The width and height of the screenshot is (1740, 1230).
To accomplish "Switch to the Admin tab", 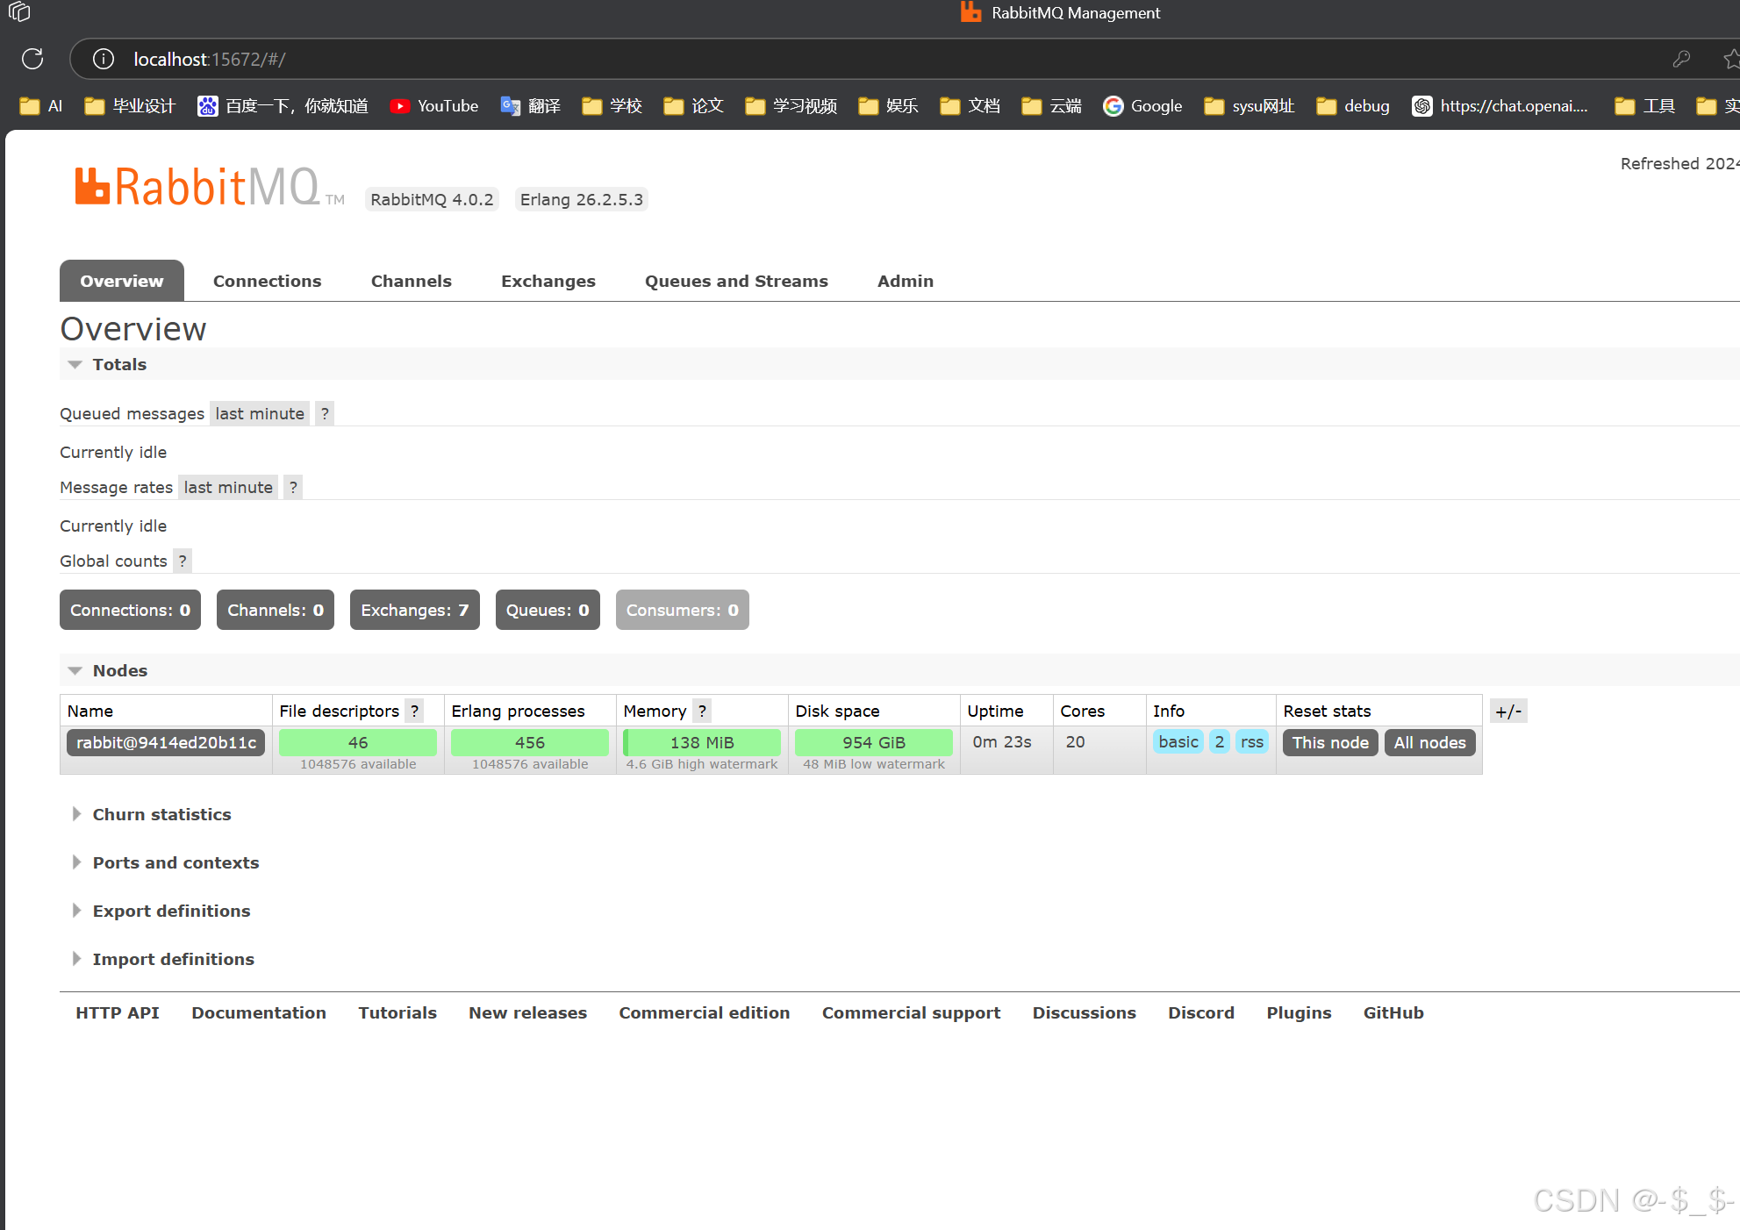I will pyautogui.click(x=906, y=281).
